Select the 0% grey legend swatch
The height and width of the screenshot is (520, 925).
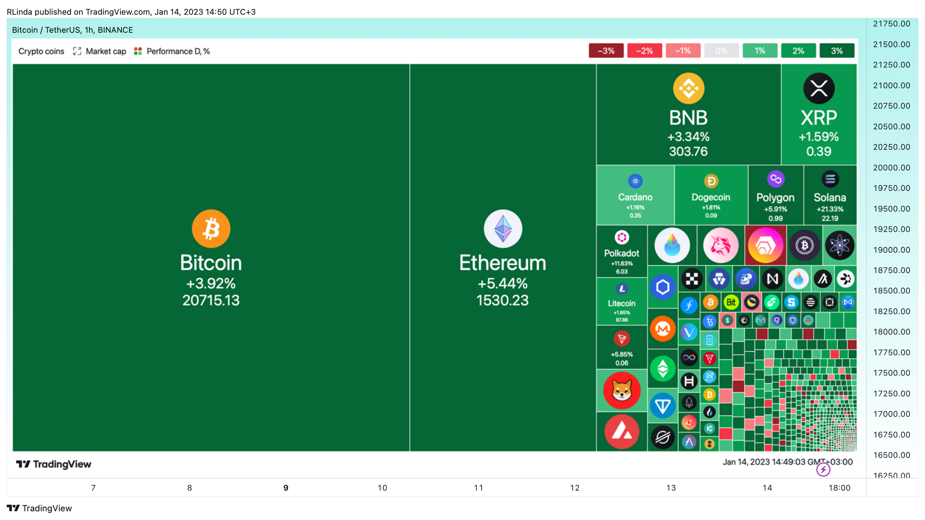point(721,51)
